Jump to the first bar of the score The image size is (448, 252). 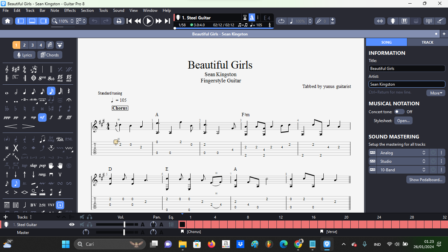(x=129, y=21)
